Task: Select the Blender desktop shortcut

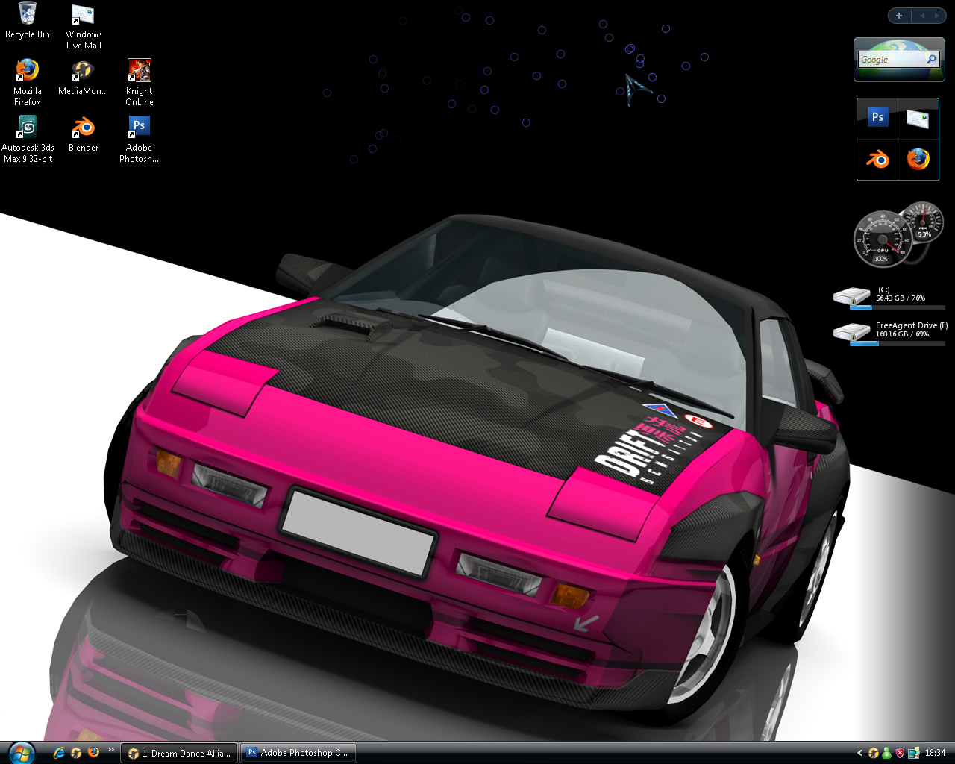Action: (84, 134)
